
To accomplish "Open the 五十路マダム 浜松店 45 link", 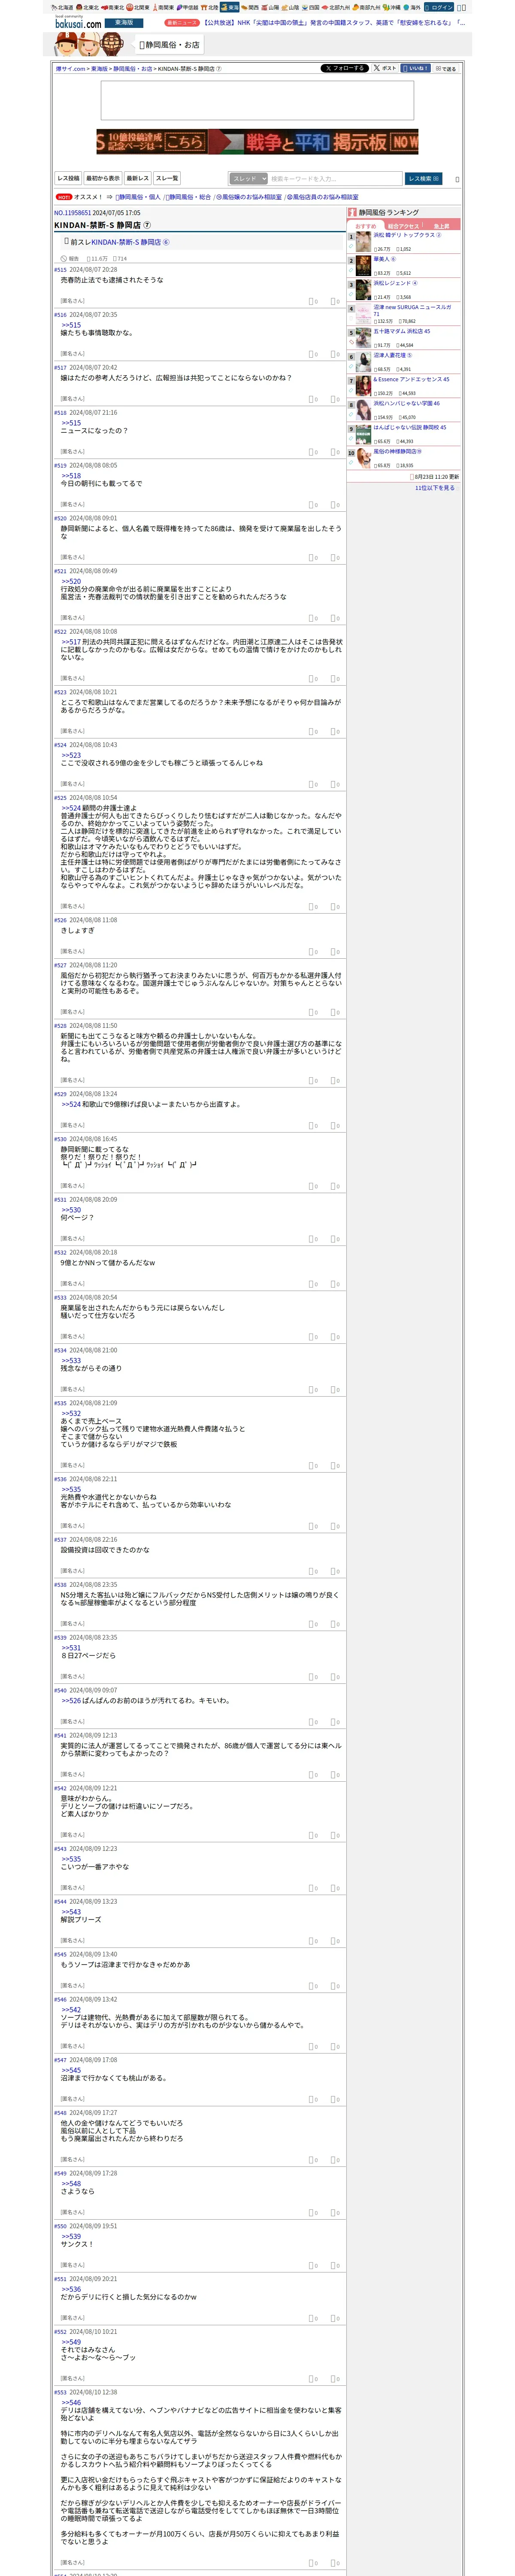I will click(x=402, y=331).
